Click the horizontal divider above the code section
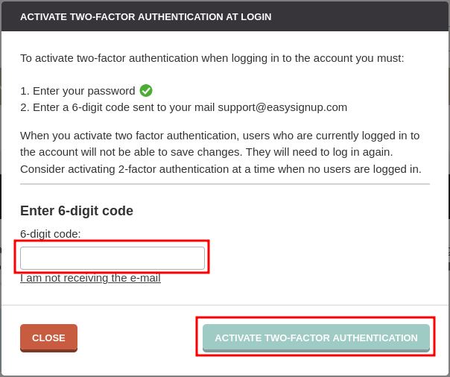Screen dimensions: 450x377 (225, 184)
